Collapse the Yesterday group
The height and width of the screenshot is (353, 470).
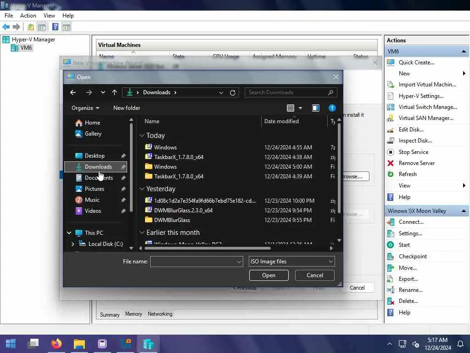[x=142, y=189]
